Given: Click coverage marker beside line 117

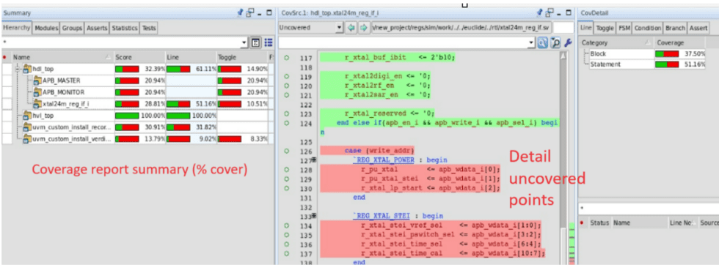Looking at the screenshot, I should point(287,58).
